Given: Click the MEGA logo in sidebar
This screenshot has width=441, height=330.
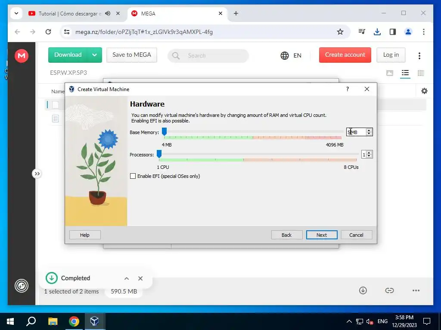Looking at the screenshot, I should [x=22, y=55].
